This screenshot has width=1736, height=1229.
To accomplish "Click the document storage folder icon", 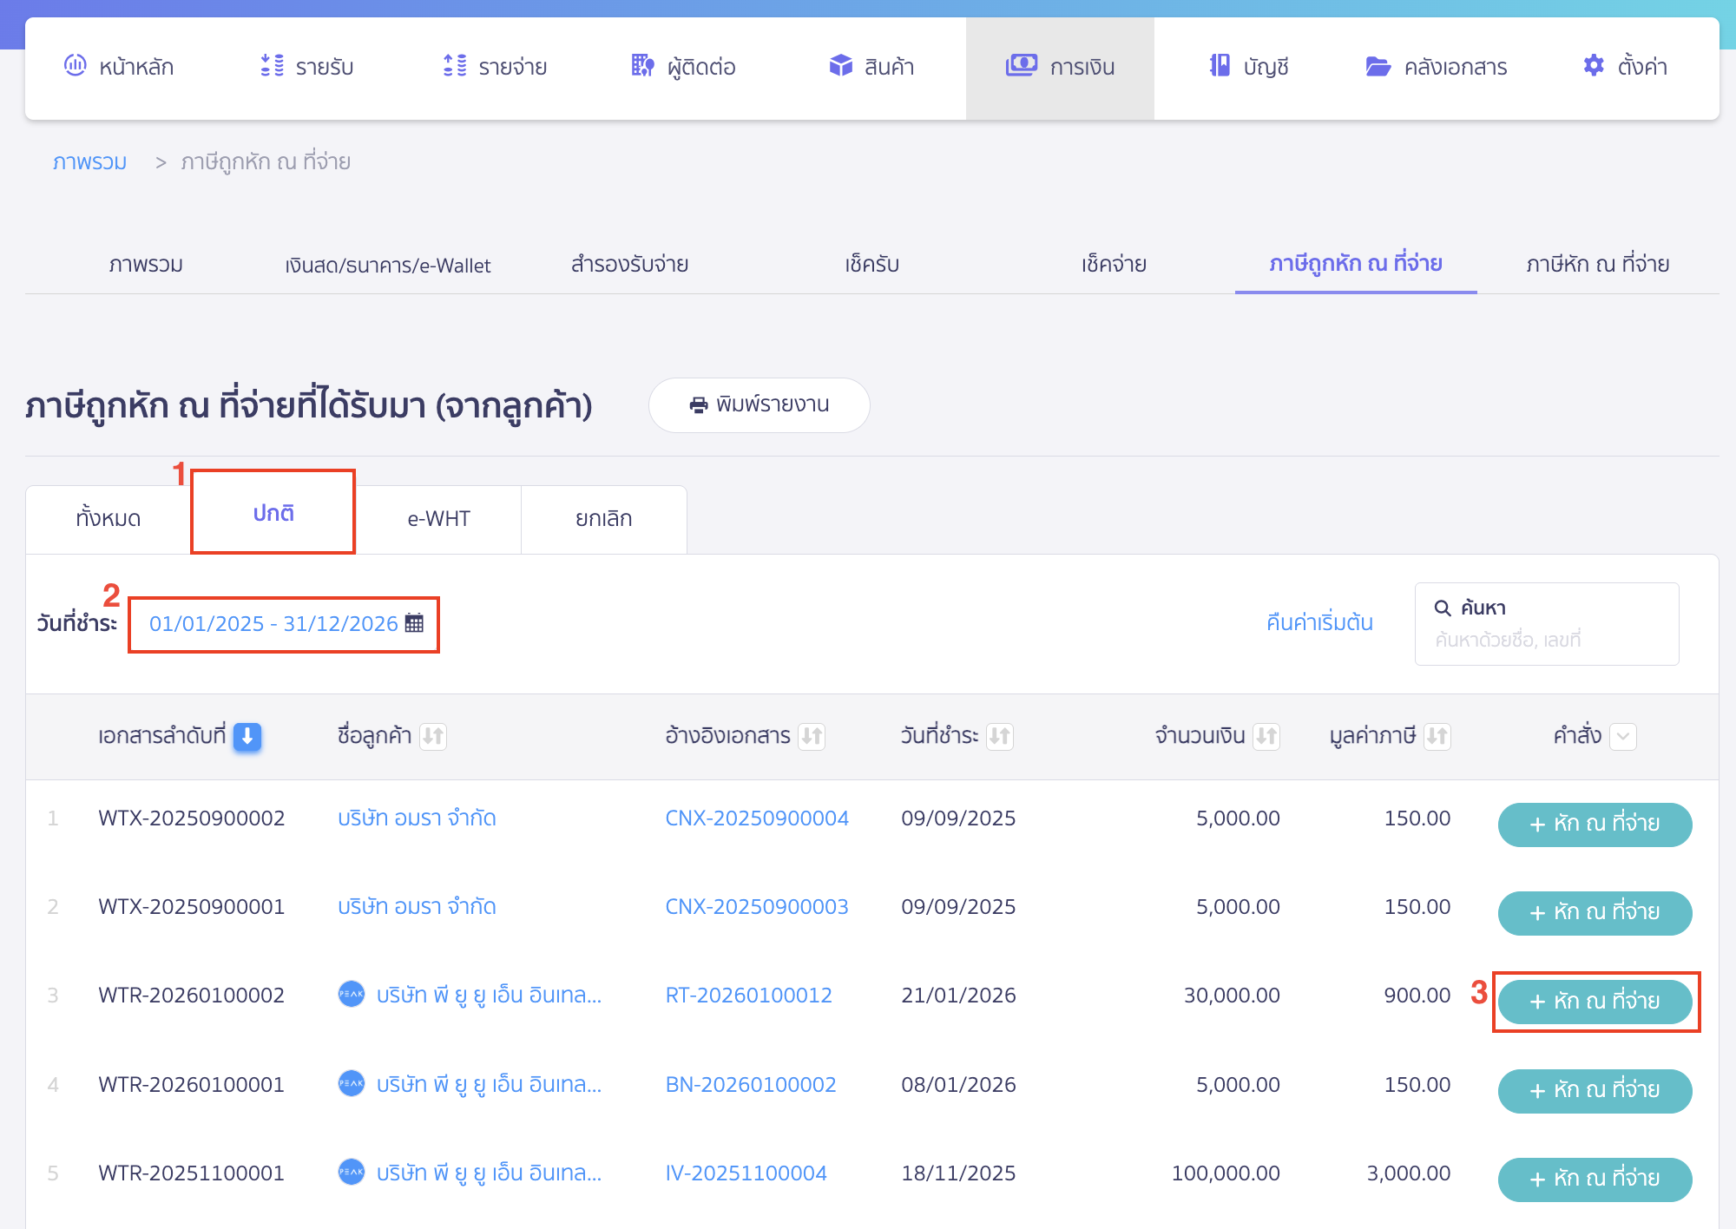I will pyautogui.click(x=1378, y=66).
